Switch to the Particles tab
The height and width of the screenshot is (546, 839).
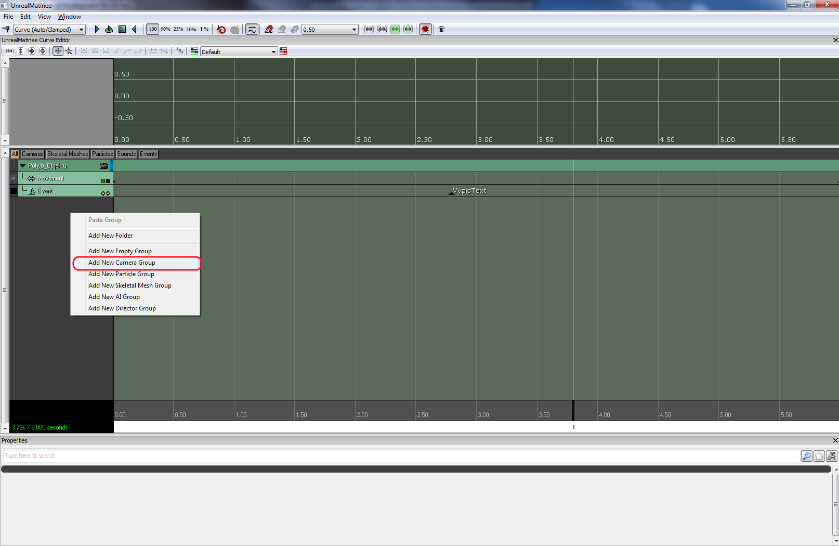click(102, 154)
